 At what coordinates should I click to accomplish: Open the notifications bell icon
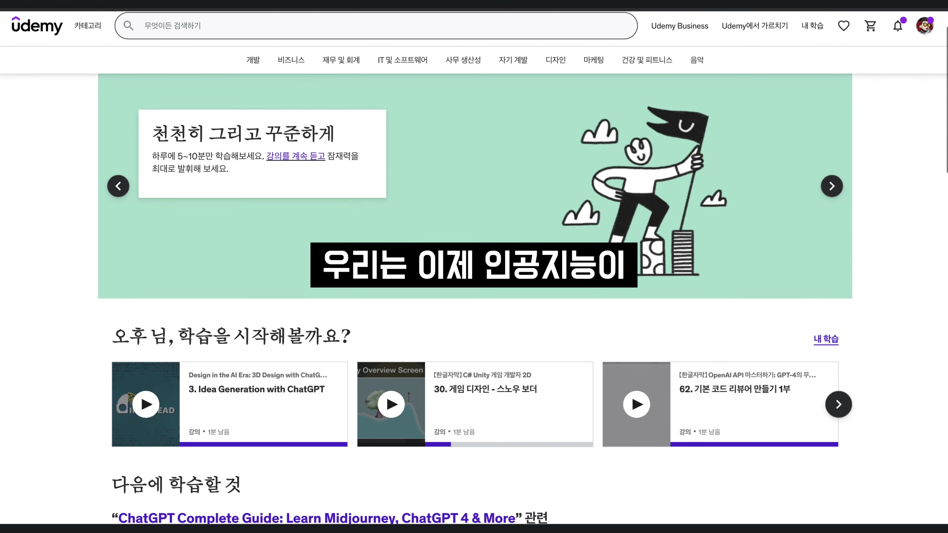(898, 26)
